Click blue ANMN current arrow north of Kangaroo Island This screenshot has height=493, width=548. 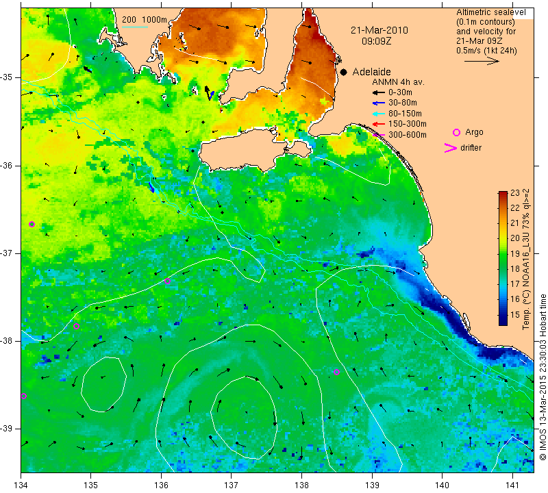click(212, 94)
